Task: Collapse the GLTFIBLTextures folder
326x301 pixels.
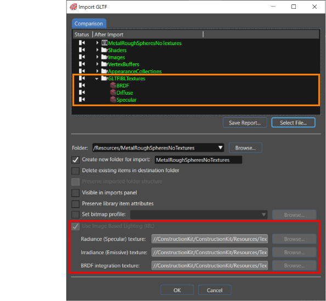Action: (x=97, y=79)
